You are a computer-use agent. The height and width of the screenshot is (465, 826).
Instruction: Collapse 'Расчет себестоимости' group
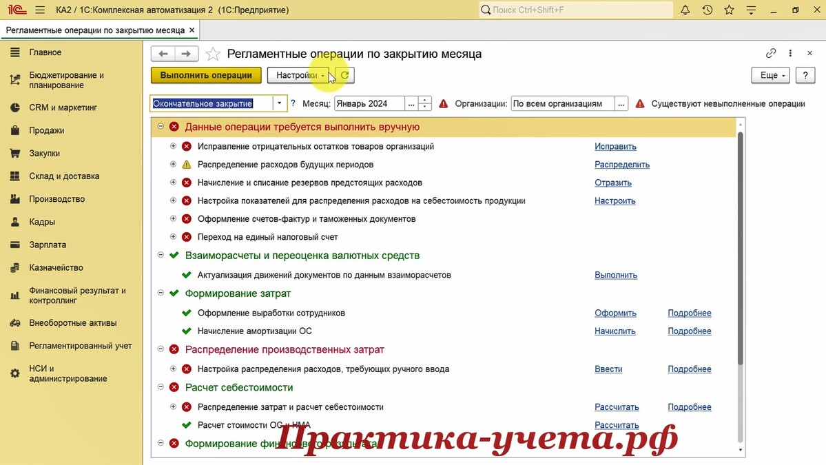coord(161,386)
